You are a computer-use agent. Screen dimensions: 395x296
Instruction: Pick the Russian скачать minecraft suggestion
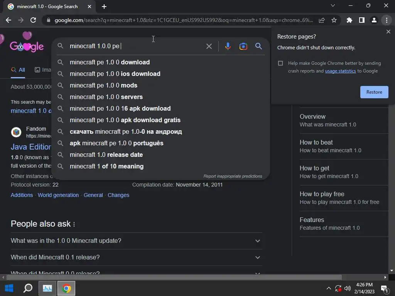click(161, 132)
